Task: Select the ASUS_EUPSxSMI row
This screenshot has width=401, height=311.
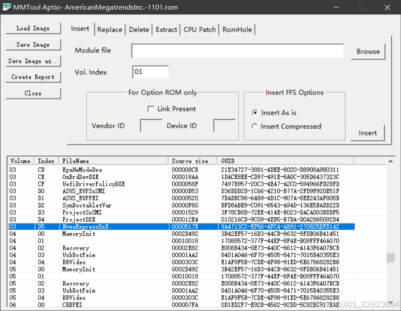Action: pos(181,191)
